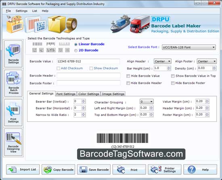
Task: Open the Settings menu
Action: pos(21,11)
